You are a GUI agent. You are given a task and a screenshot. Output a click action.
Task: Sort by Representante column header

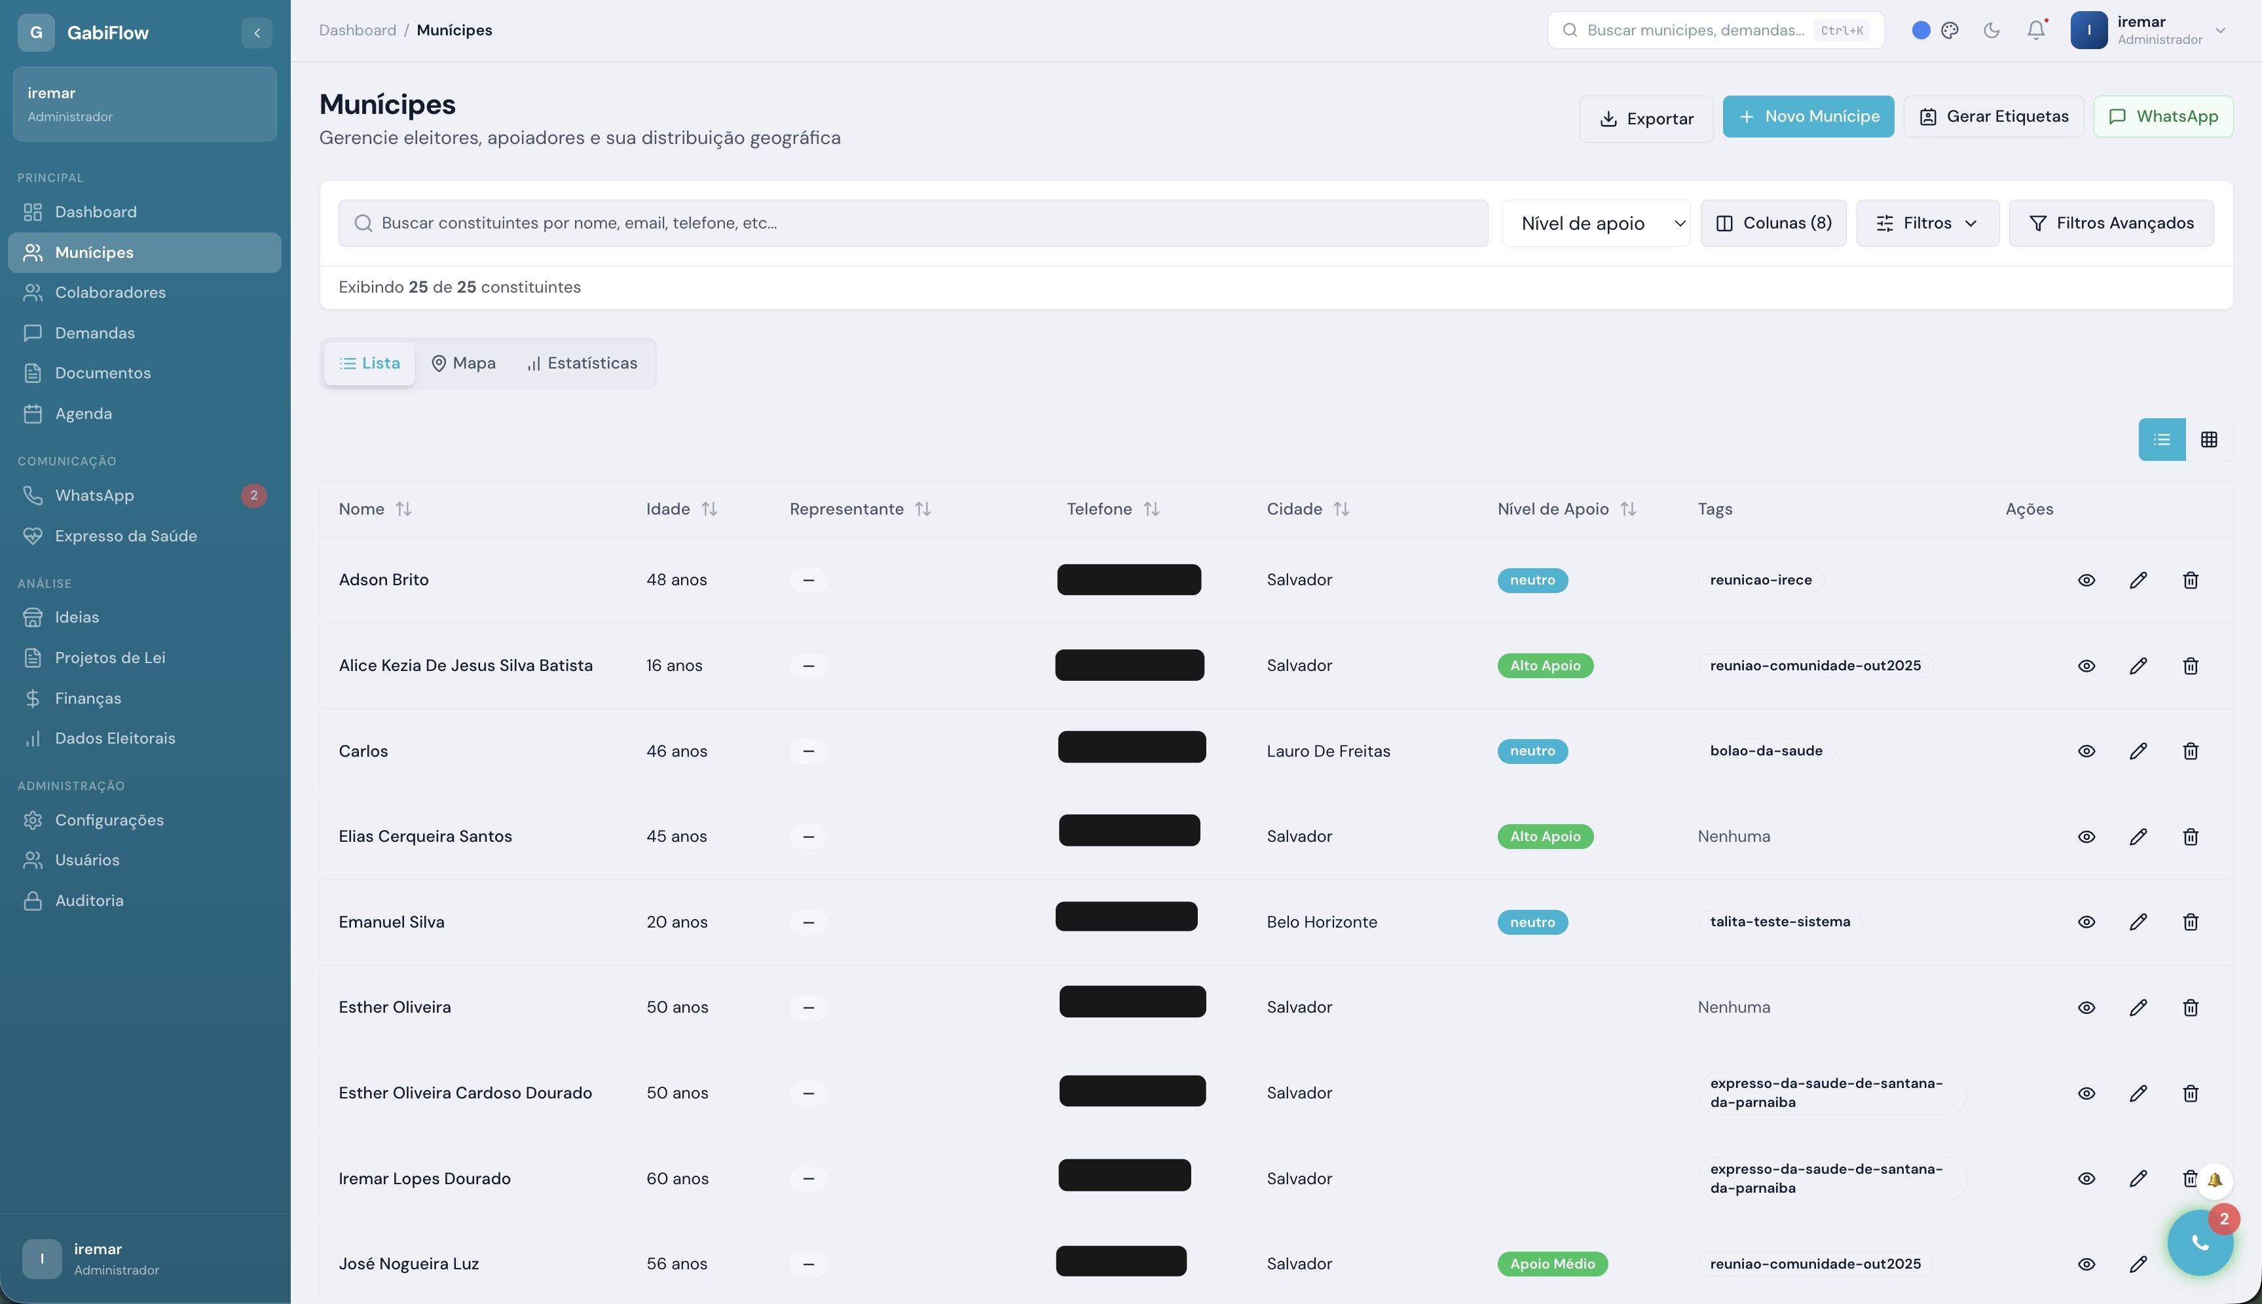860,509
